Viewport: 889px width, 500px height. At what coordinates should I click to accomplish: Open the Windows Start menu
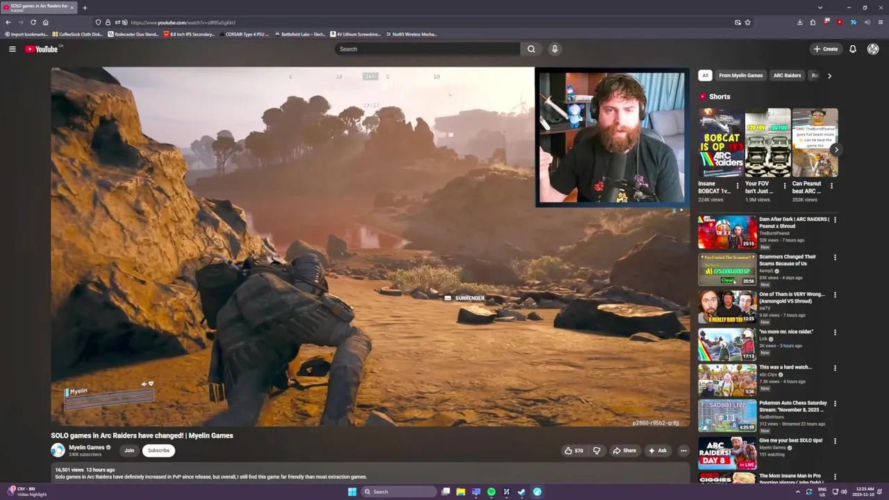352,492
